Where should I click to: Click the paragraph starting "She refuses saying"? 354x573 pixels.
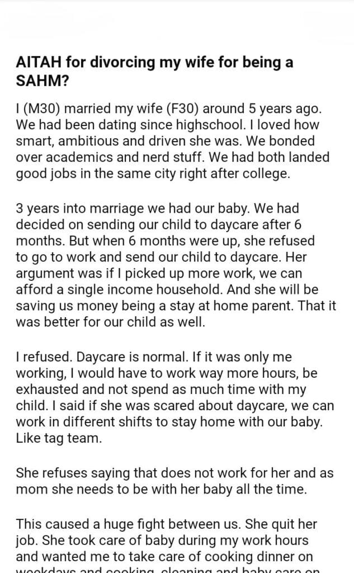(174, 482)
